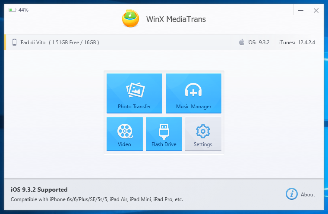Click the device name 'iPad di Vito'
Screen dimensions: 328x214
click(32, 43)
